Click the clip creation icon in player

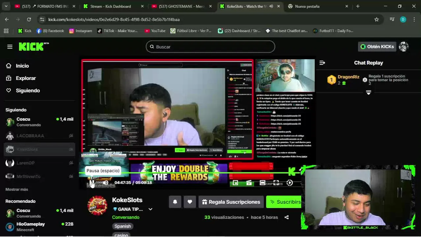[x=249, y=183]
